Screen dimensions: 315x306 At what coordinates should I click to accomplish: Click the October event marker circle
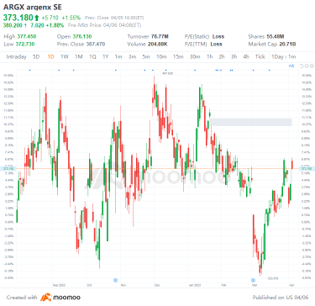[115, 280]
